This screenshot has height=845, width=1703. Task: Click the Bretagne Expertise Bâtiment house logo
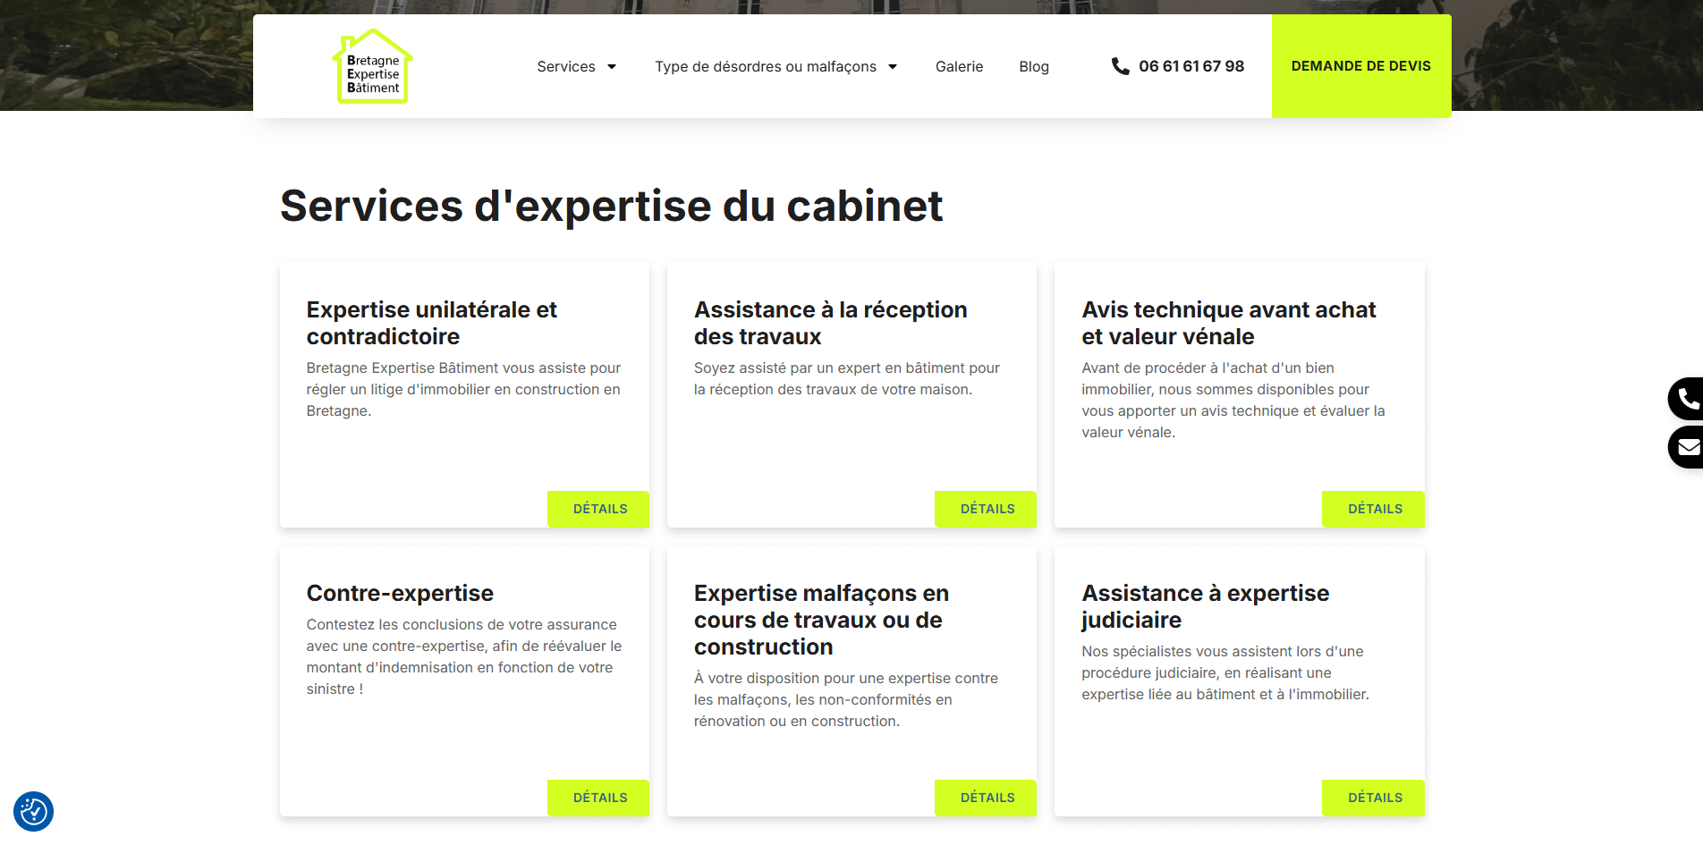click(372, 65)
